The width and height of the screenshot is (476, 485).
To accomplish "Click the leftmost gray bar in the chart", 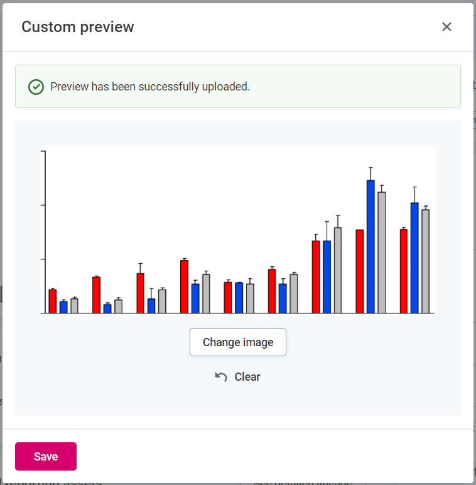I will pos(74,305).
